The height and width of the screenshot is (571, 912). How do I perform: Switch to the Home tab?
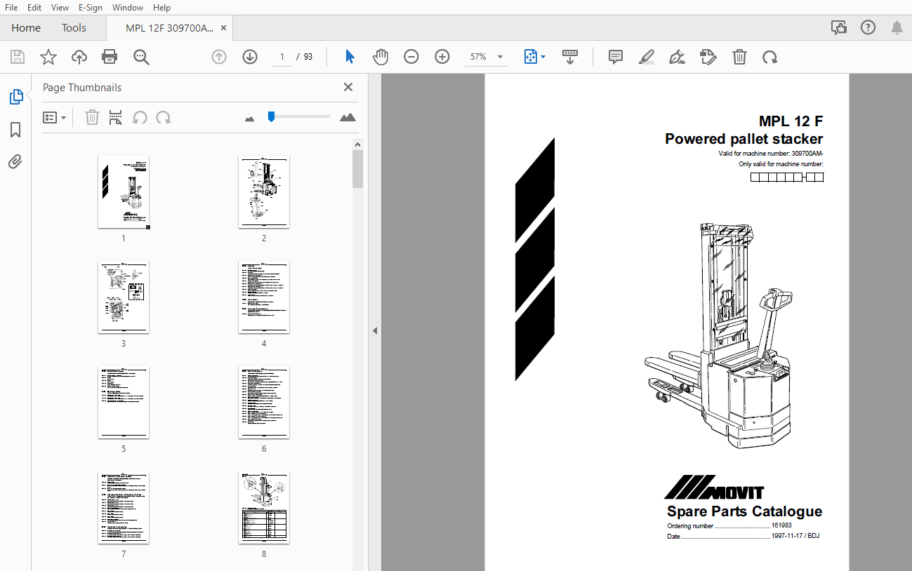click(x=26, y=28)
